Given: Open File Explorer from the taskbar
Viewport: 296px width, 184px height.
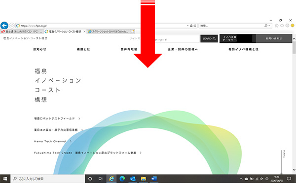Looking at the screenshot, I should coord(143,179).
